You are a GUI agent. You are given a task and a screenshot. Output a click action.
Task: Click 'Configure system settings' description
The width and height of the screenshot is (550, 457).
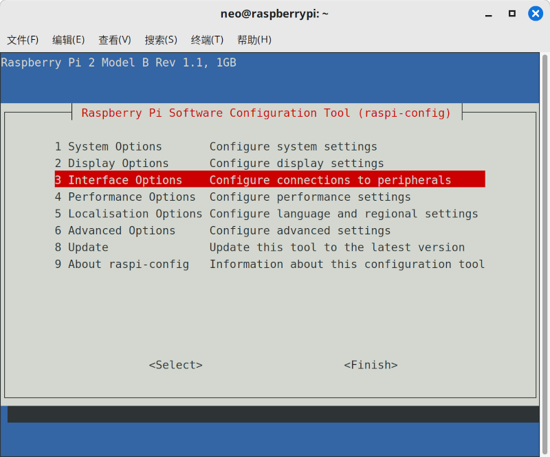click(x=294, y=146)
